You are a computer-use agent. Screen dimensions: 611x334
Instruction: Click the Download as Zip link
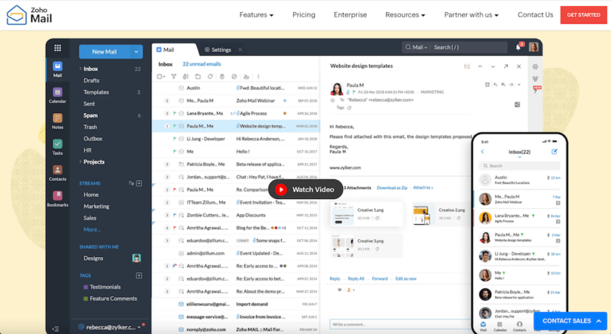pos(392,188)
